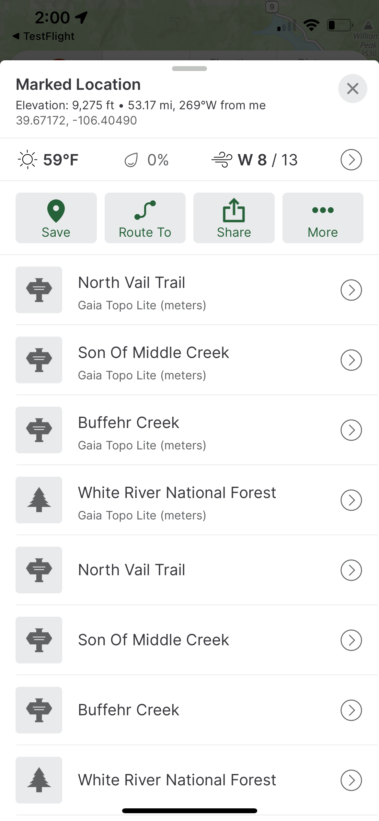Image resolution: width=379 pixels, height=821 pixels.
Task: Tap the coordinates 39.67172, -106.40490
Action: (76, 121)
